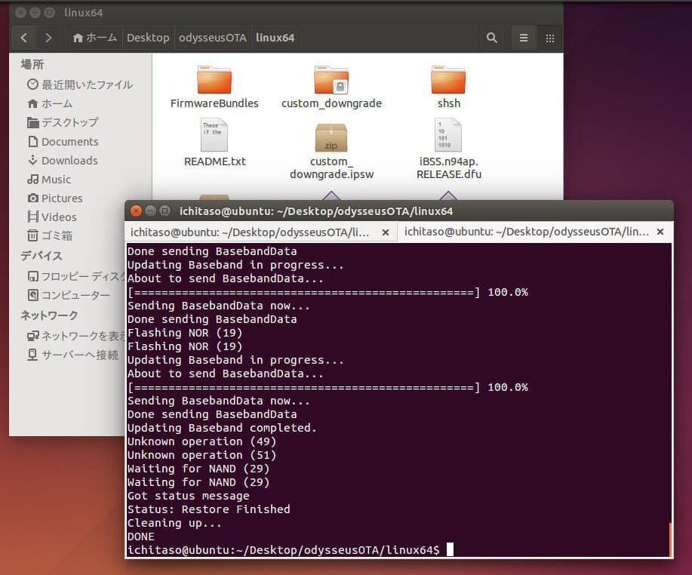Open the search magnifier in file manager
Image resolution: width=692 pixels, height=575 pixels.
tap(492, 38)
